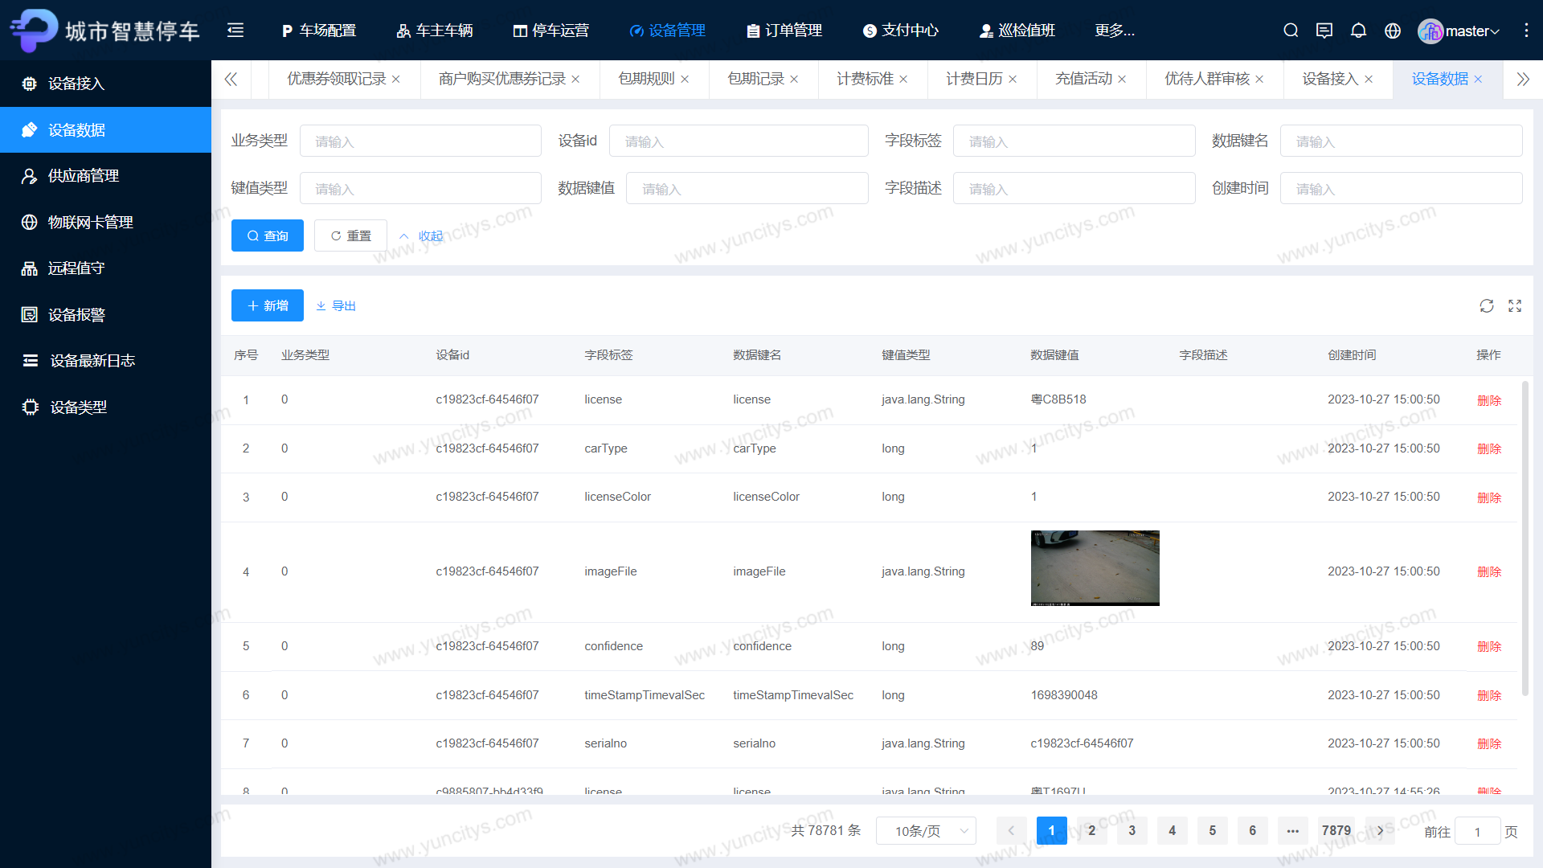Open 设备报警 in the sidebar
1543x868 pixels.
click(x=76, y=315)
